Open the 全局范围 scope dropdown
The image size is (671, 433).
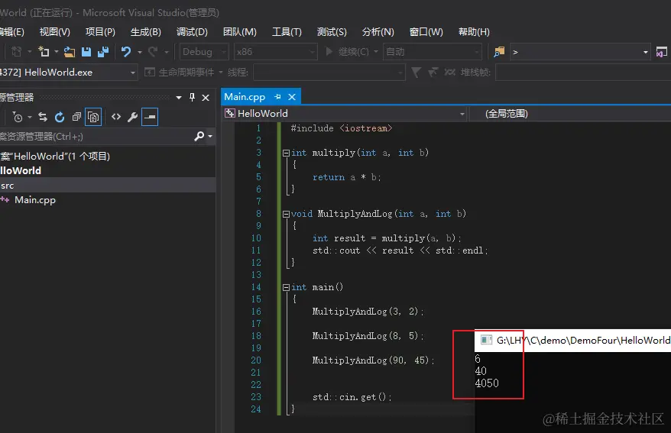(x=570, y=113)
